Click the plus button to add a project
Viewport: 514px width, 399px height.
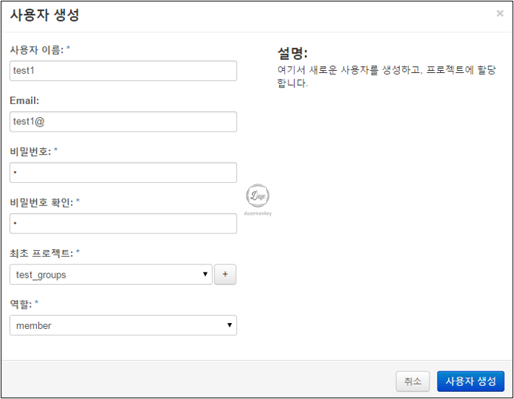[x=226, y=275]
